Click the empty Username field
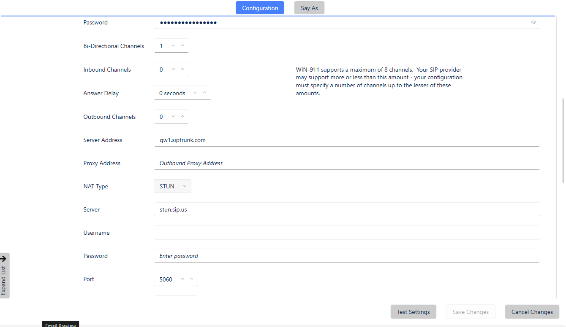The height and width of the screenshot is (327, 566). point(296,232)
